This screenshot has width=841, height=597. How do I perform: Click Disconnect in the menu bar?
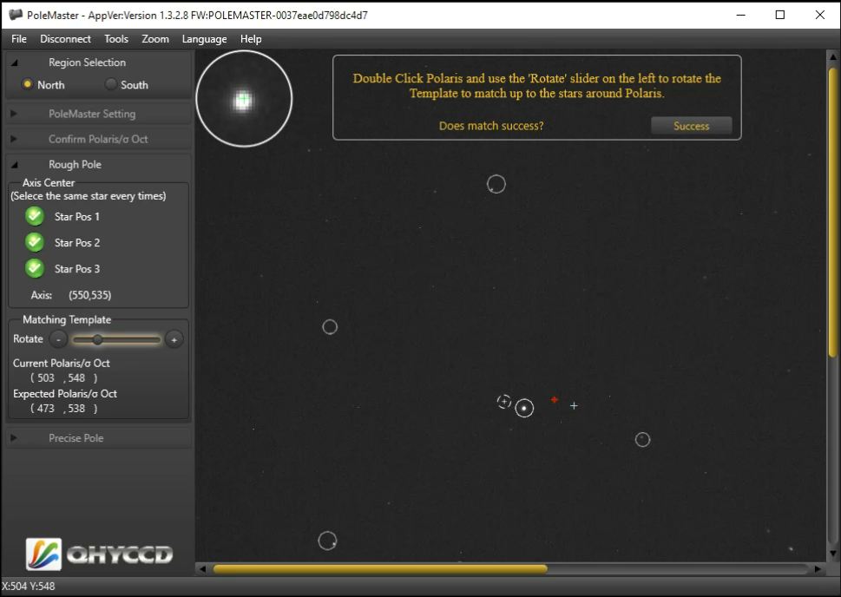pyautogui.click(x=65, y=39)
